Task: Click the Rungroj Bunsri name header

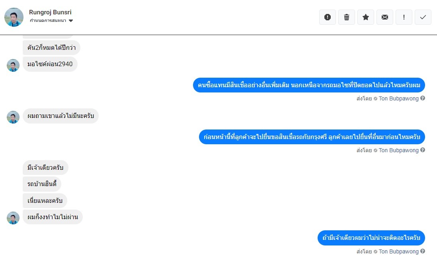Action: click(x=50, y=12)
